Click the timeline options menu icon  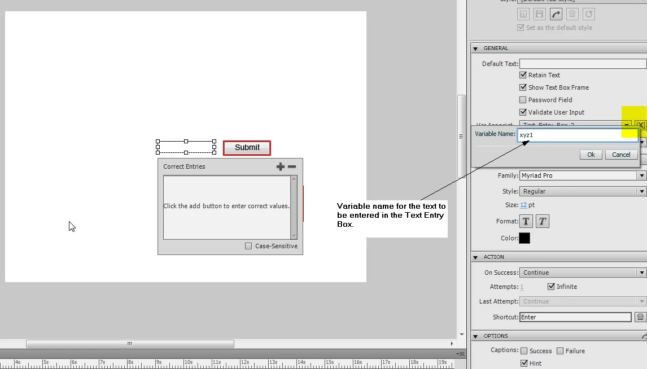click(461, 354)
